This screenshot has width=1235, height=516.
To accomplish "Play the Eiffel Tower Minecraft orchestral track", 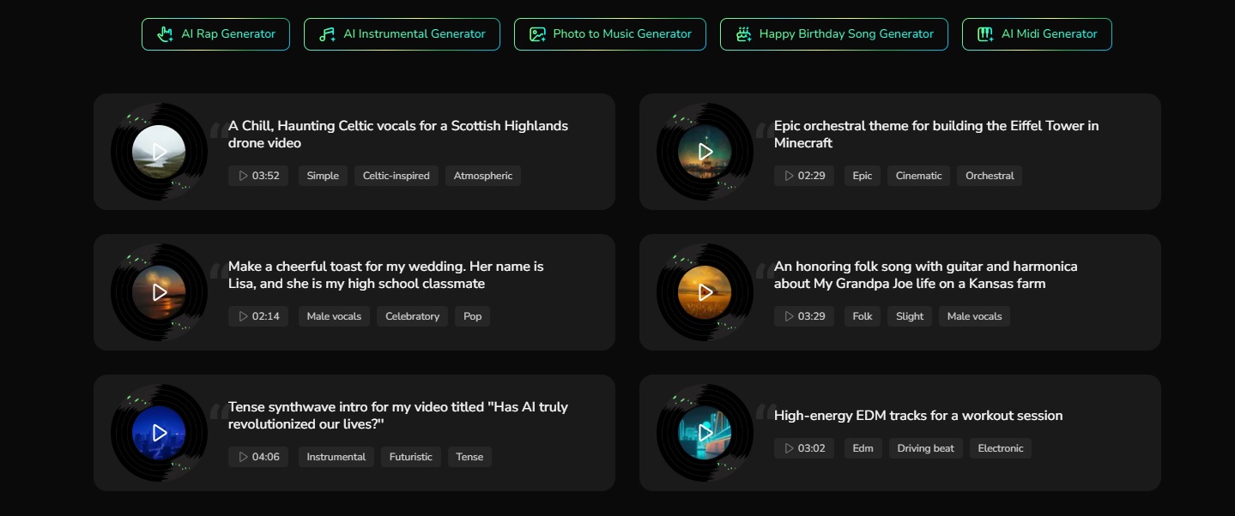I will click(705, 152).
